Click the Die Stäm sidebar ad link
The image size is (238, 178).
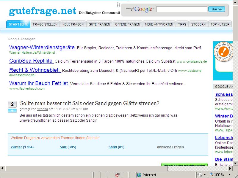[224, 159]
